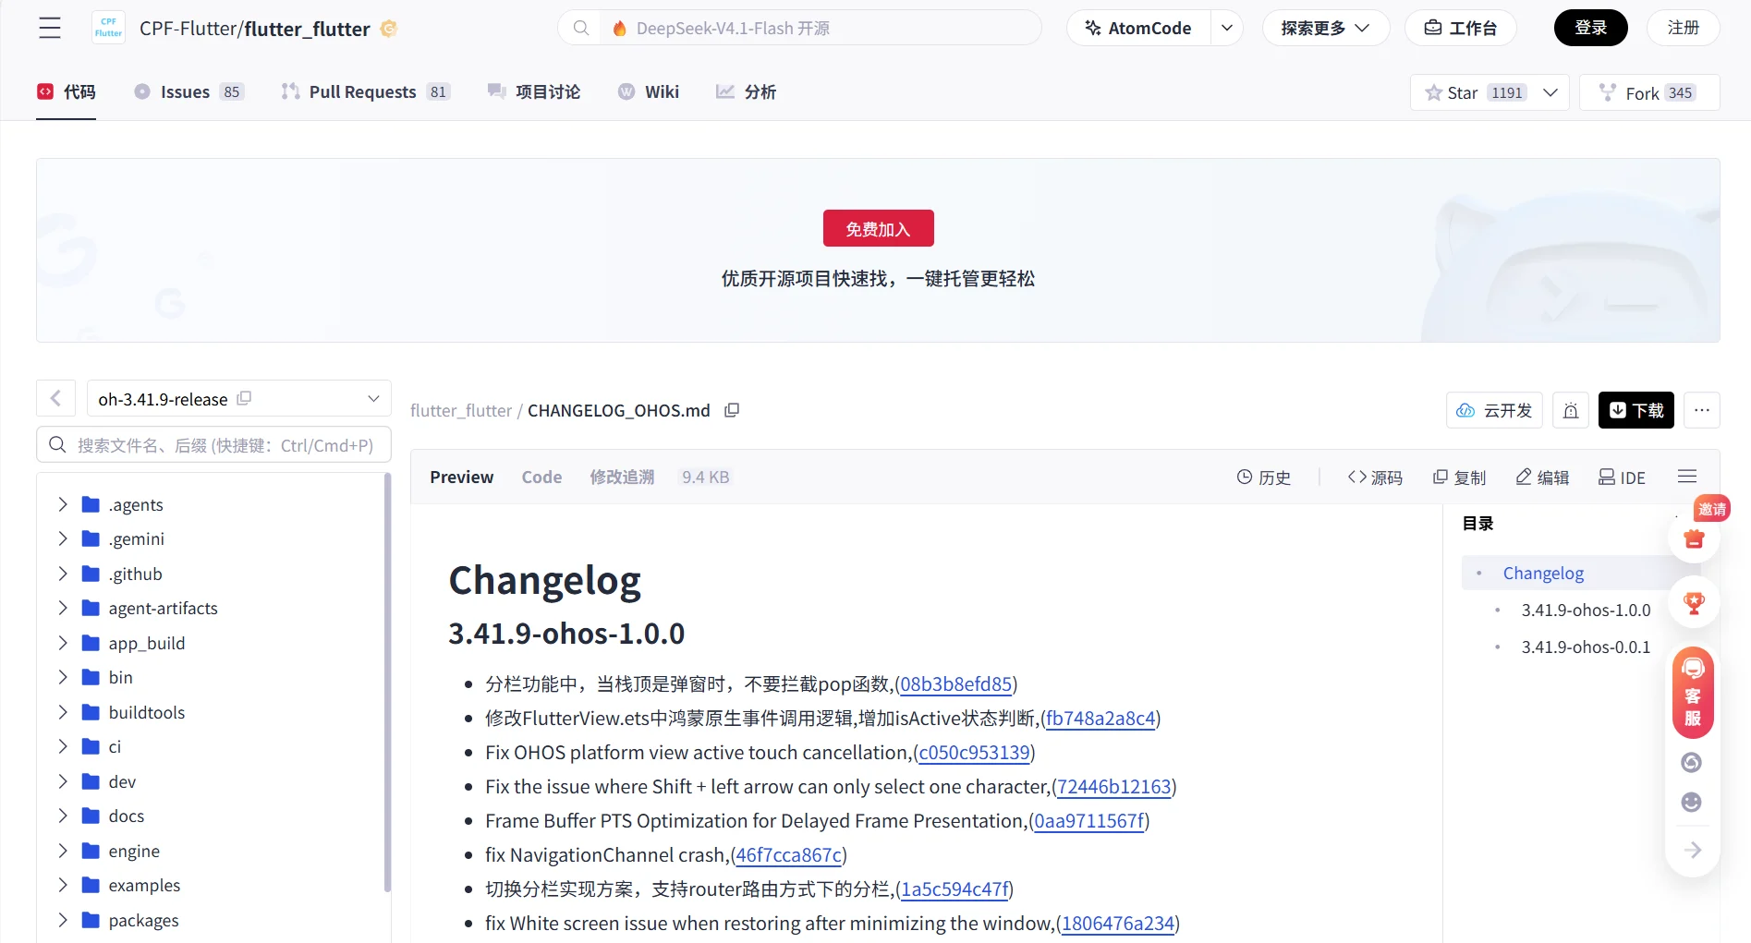Screen dimensions: 1751x943
Task: Click 编辑 to edit the file
Action: [x=1542, y=477]
